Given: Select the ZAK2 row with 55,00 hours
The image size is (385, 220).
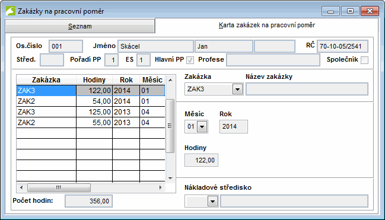Looking at the screenshot, I should [x=91, y=123].
